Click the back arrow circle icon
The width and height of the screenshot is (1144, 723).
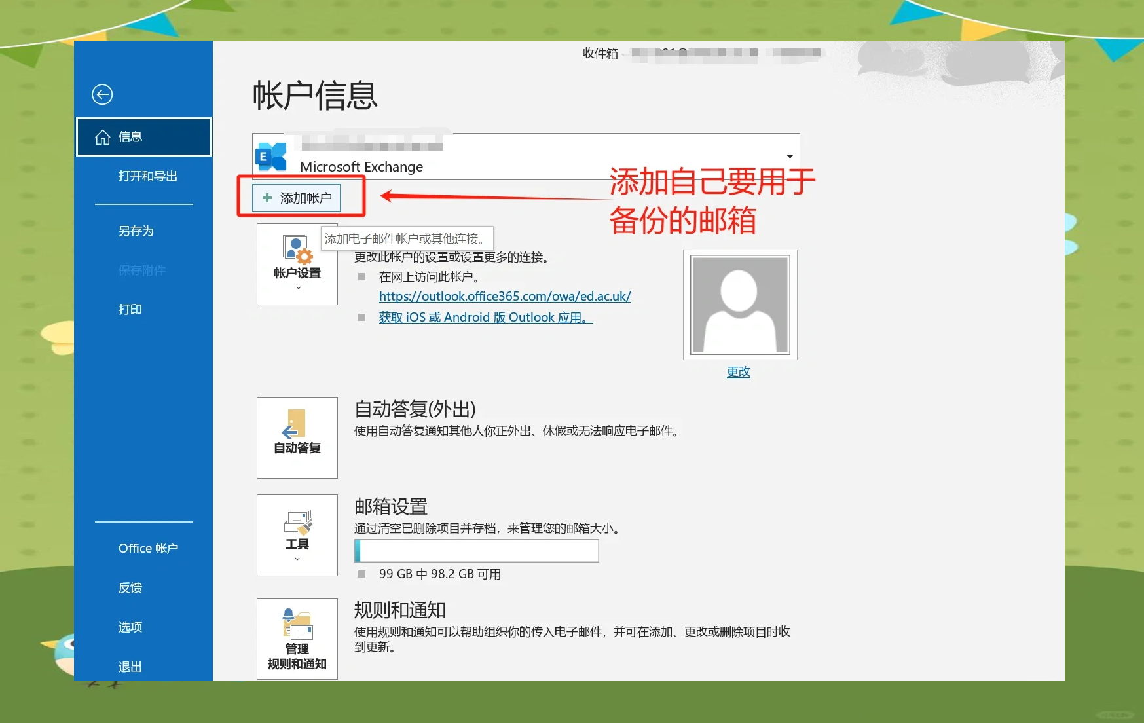pos(102,94)
